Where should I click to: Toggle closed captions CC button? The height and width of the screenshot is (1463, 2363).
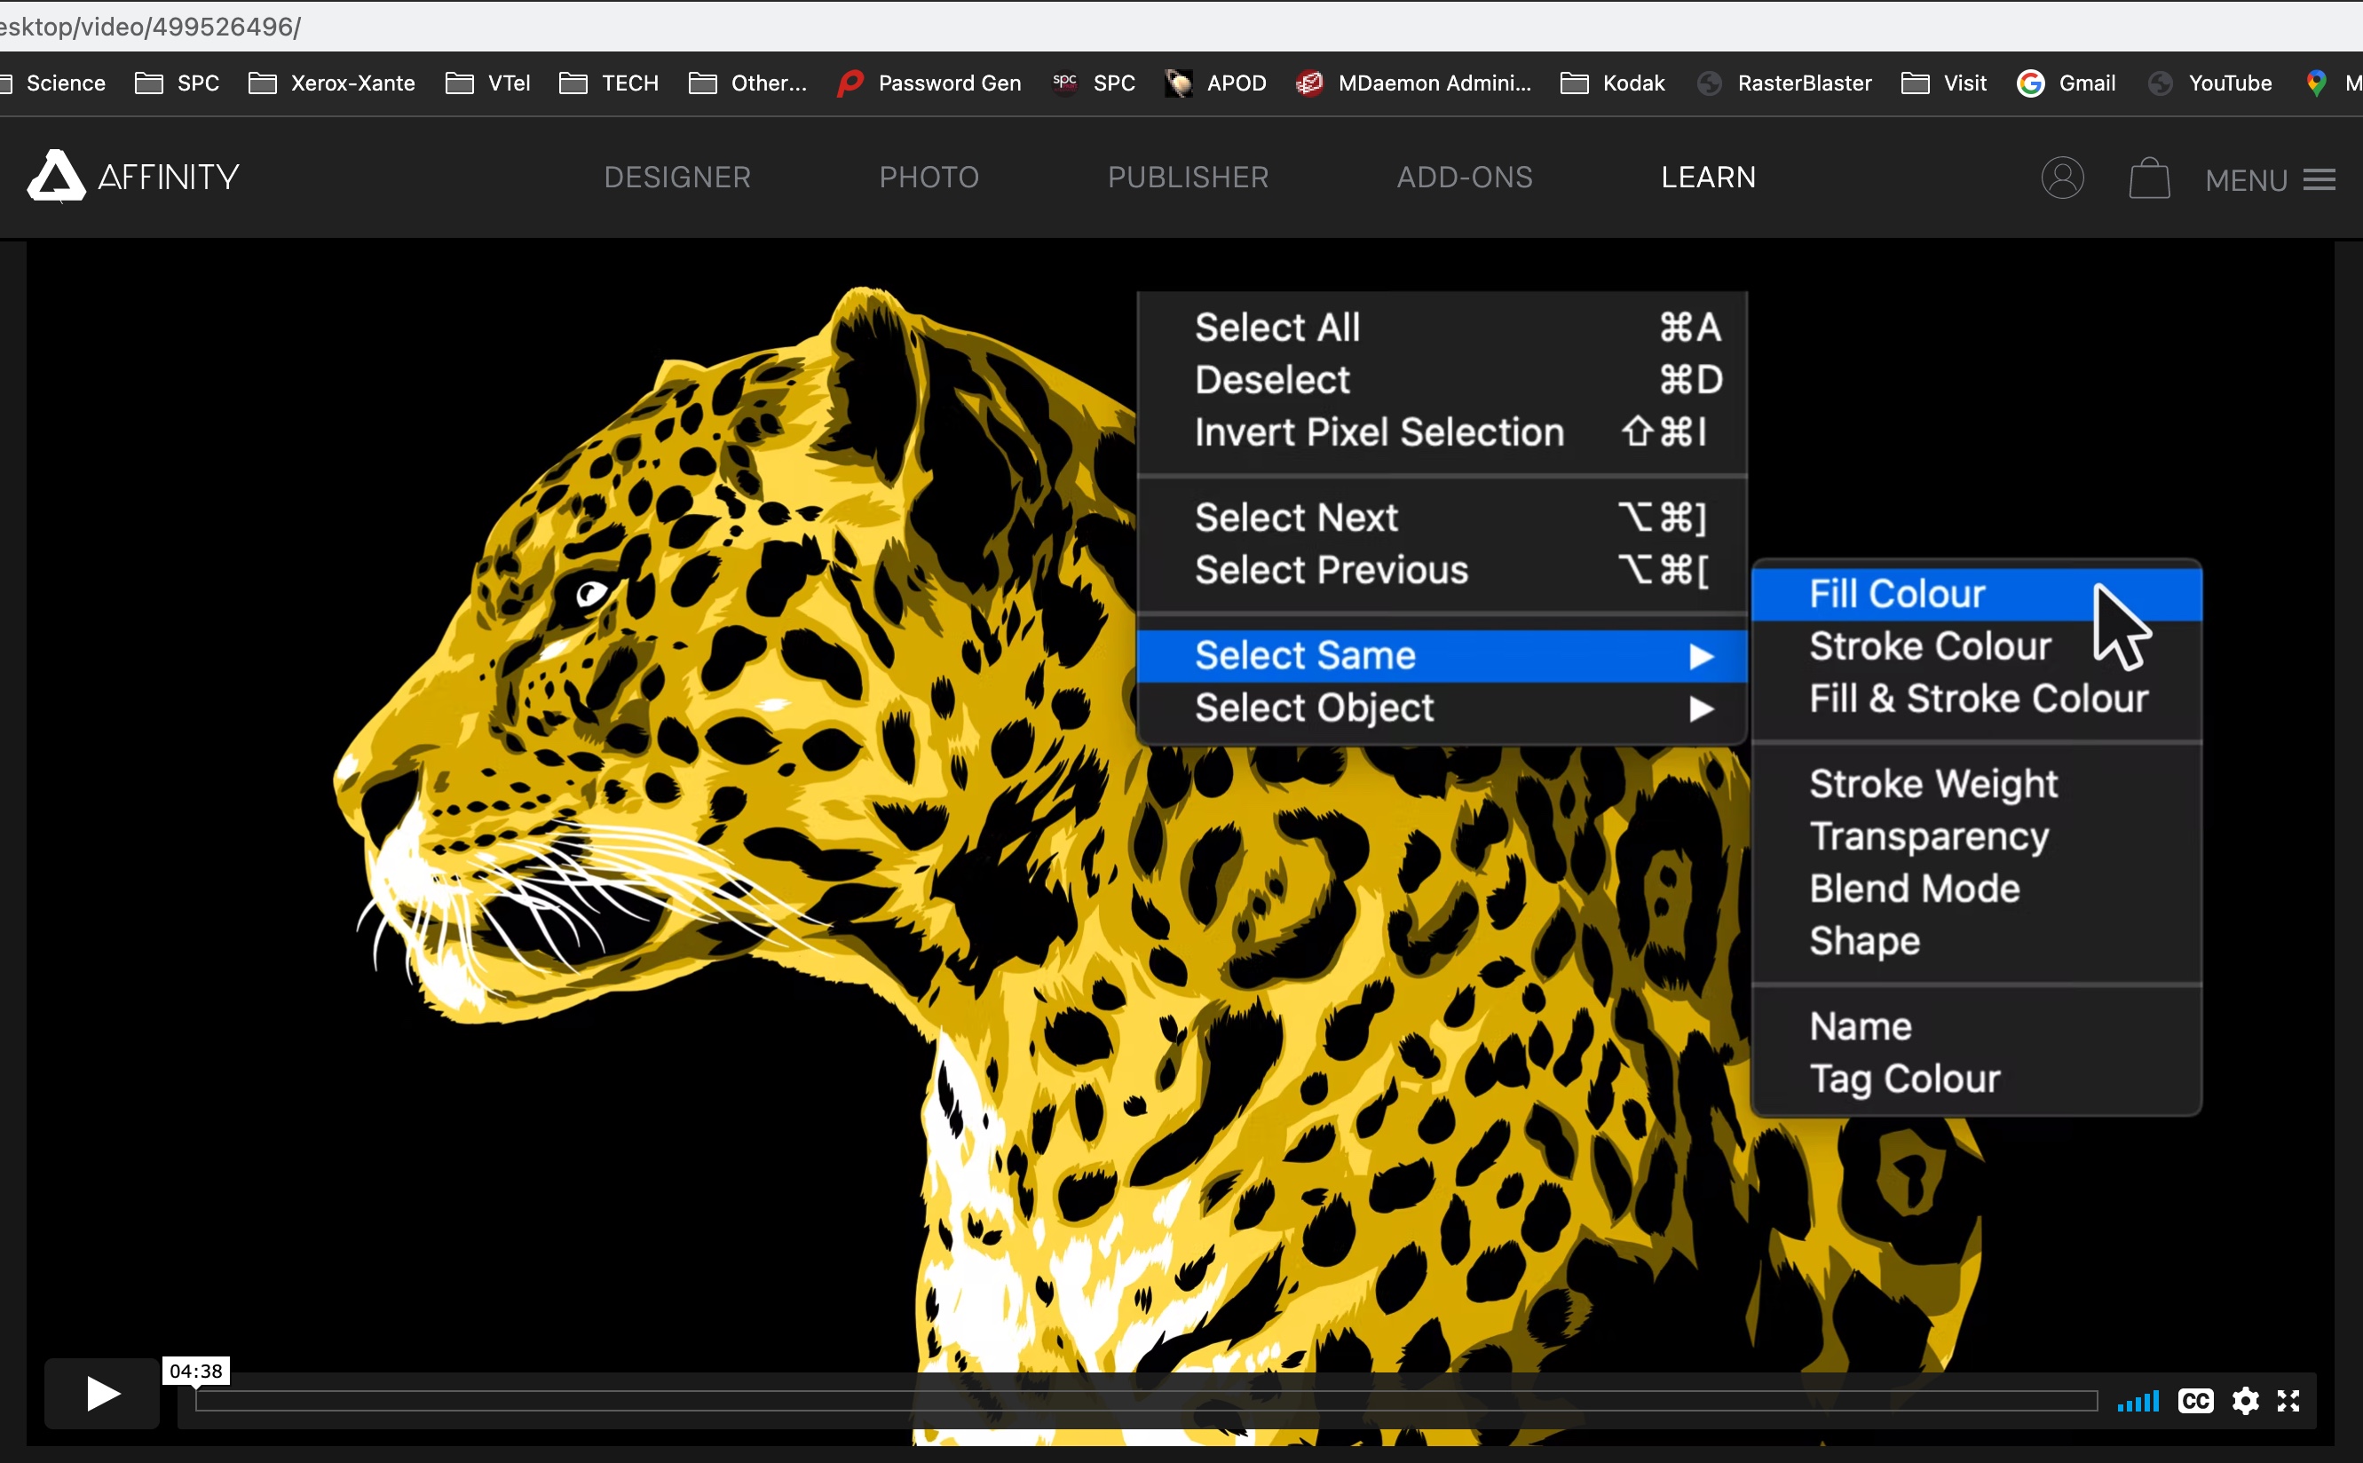(x=2194, y=1401)
